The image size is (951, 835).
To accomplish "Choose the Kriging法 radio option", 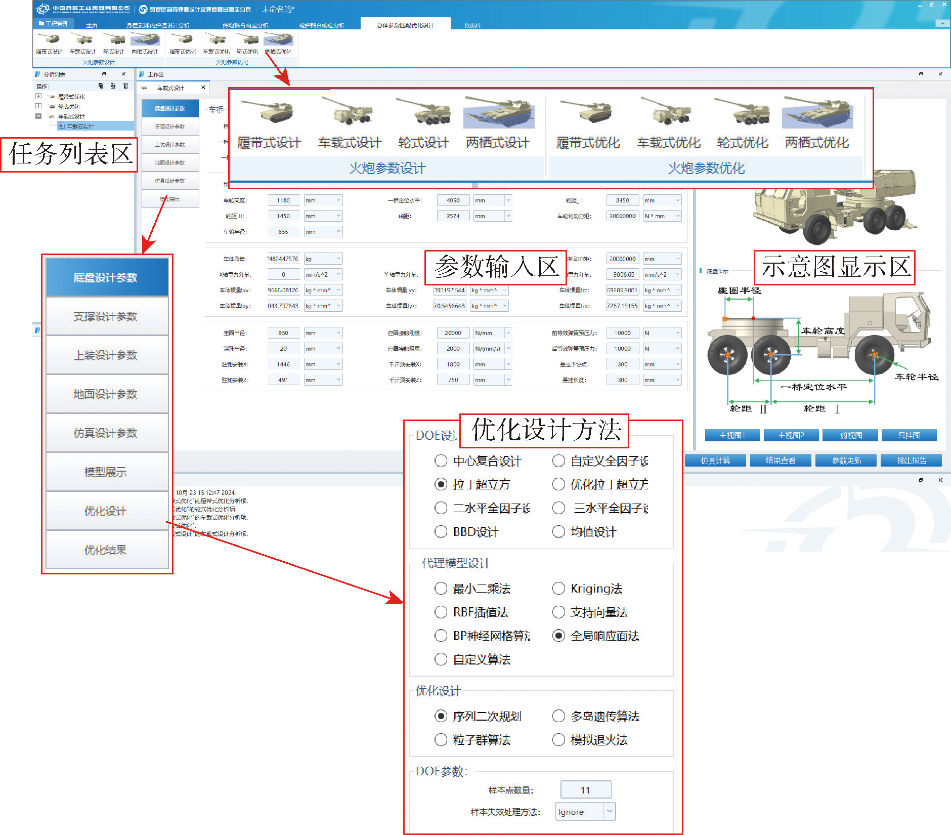I will (x=558, y=589).
